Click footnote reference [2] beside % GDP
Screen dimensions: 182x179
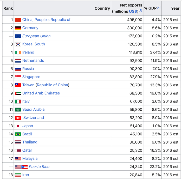pyautogui.click(x=159, y=7)
